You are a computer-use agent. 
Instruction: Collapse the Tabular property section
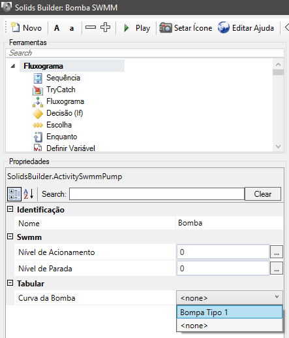click(x=10, y=283)
